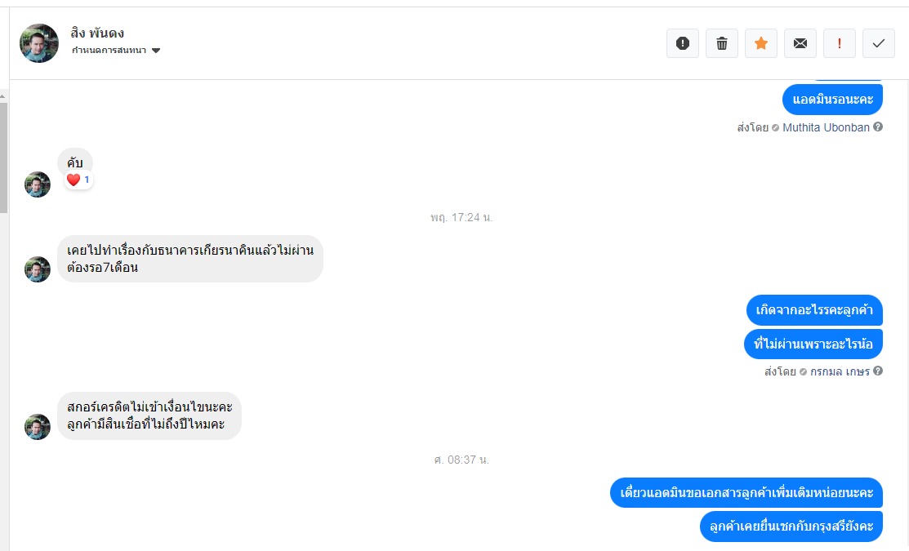Select message bubble เกิดจากอะไรคะลูกค้า

click(814, 310)
